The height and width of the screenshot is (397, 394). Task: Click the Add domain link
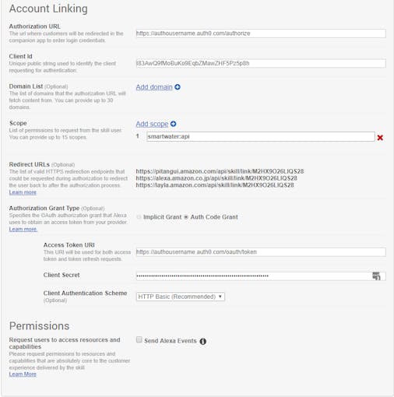[x=154, y=87]
